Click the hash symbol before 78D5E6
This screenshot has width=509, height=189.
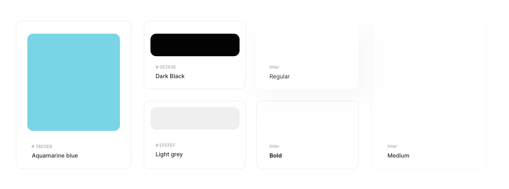[x=33, y=146]
